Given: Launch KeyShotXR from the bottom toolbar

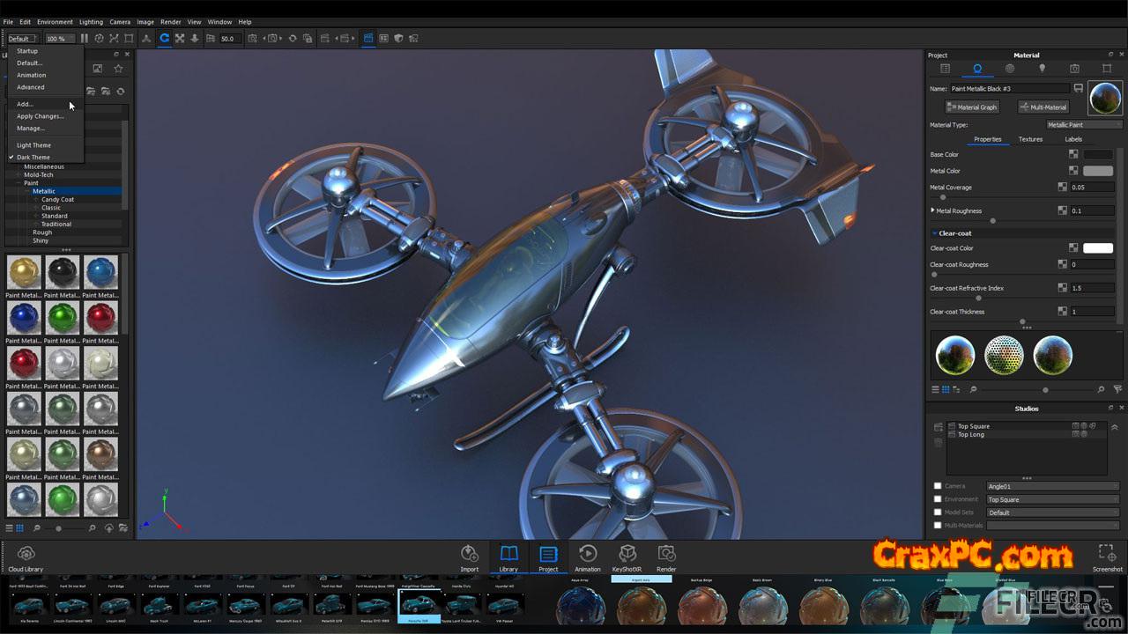Looking at the screenshot, I should (627, 554).
